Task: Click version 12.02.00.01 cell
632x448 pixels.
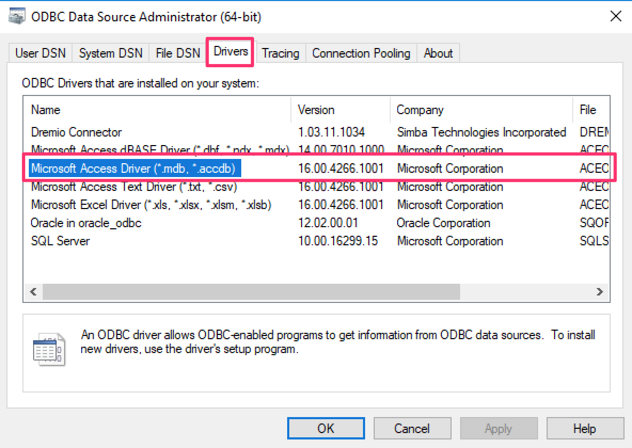Action: [x=328, y=223]
